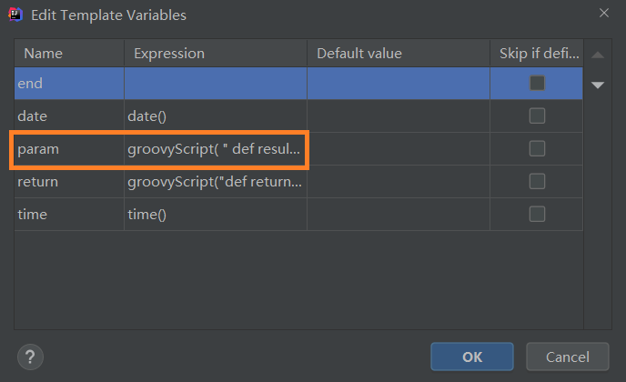Click the default value cell for time

pos(399,215)
